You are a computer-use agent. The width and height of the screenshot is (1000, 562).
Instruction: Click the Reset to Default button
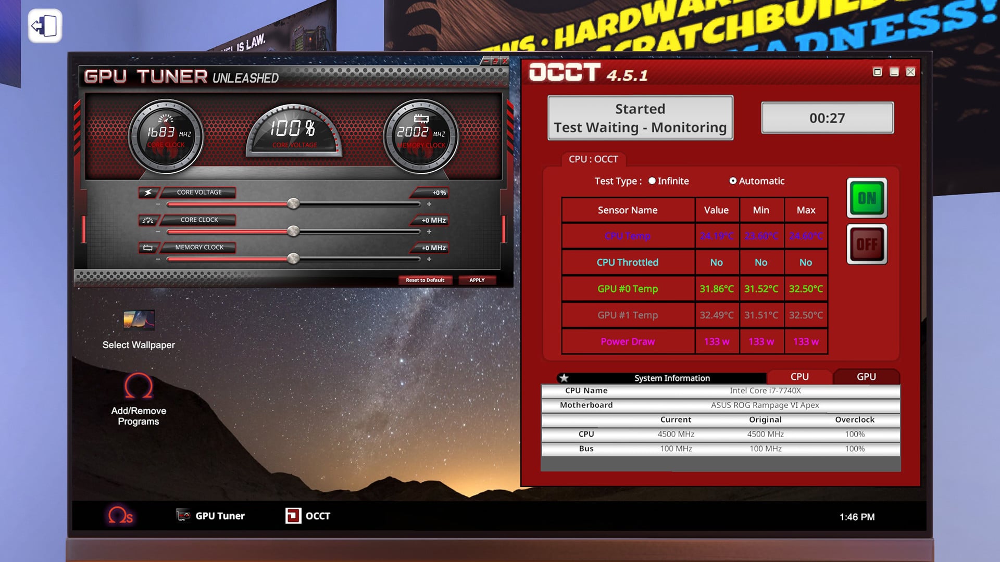click(x=425, y=279)
